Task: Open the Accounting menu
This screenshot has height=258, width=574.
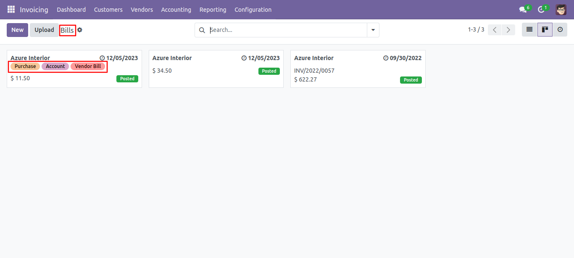Action: pos(176,9)
